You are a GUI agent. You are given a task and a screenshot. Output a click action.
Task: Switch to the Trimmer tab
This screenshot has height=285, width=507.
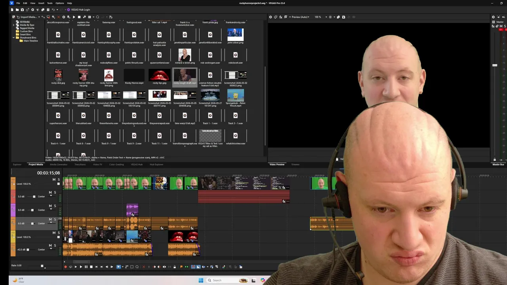(x=295, y=164)
